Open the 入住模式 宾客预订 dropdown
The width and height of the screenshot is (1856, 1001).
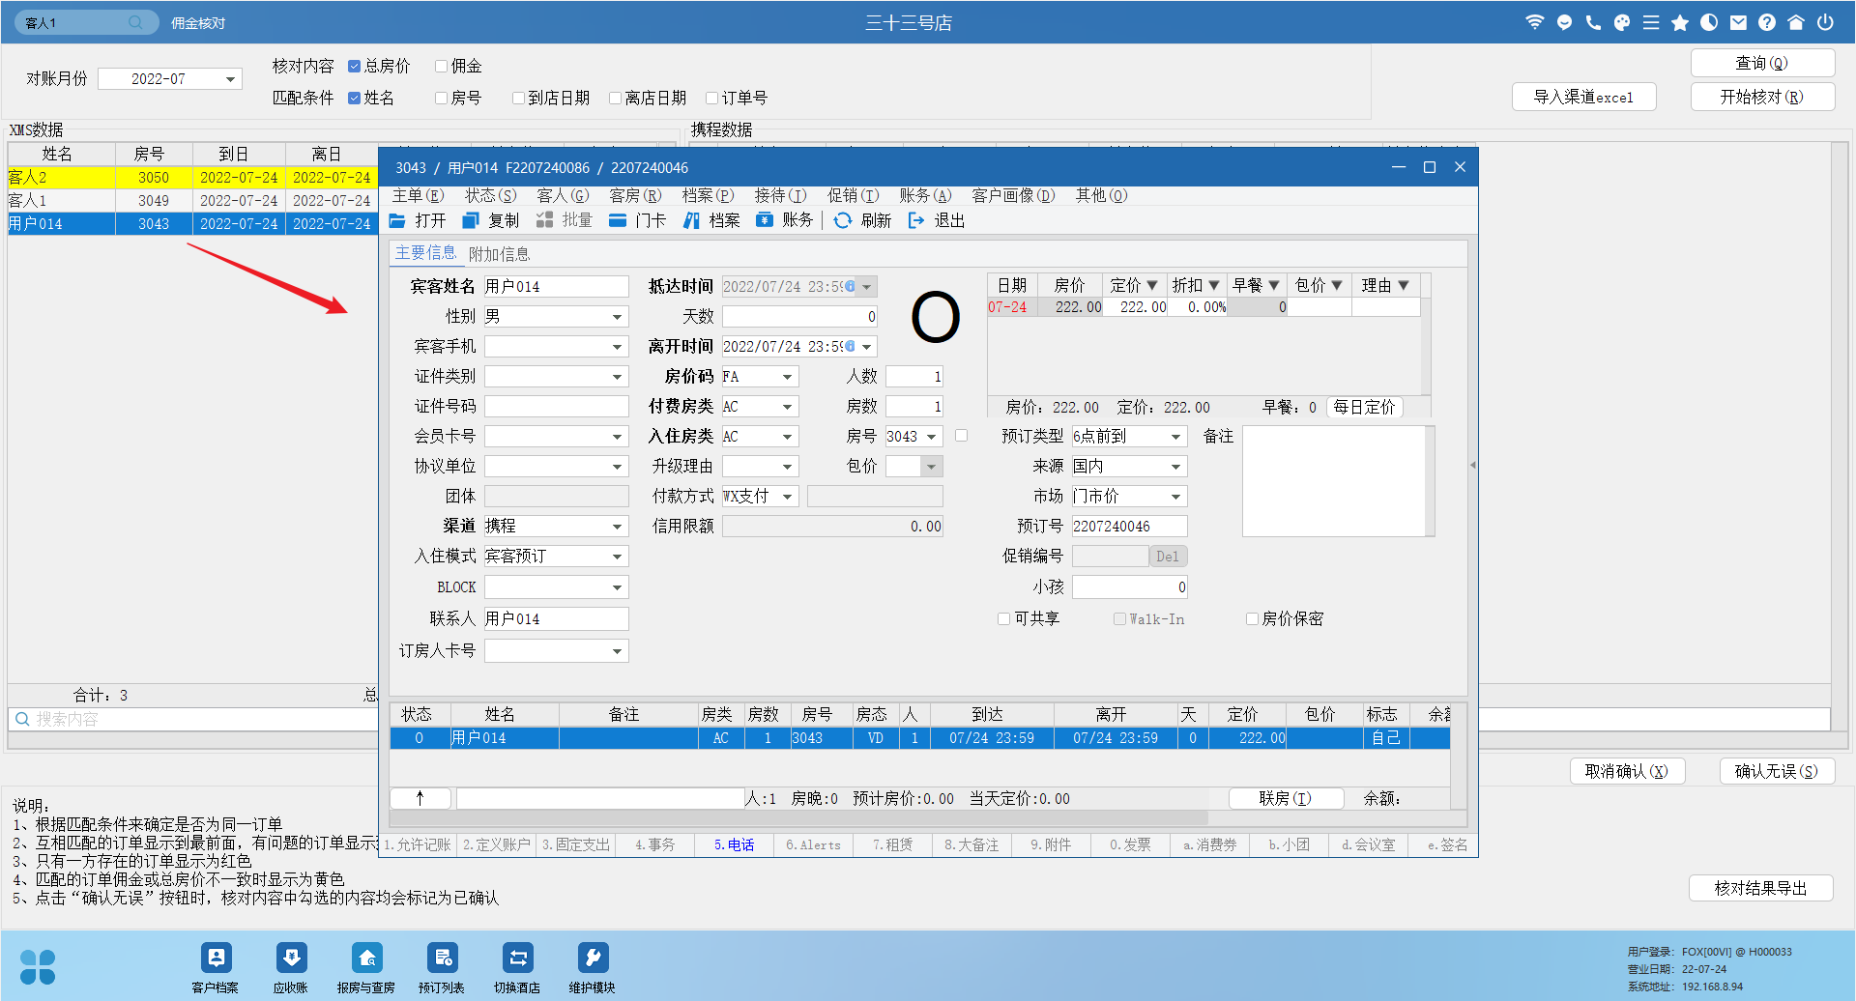tap(618, 557)
